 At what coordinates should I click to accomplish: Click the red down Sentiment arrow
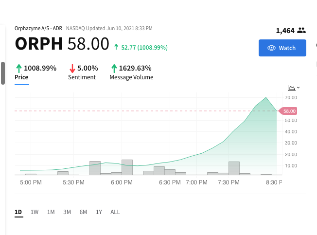click(72, 68)
